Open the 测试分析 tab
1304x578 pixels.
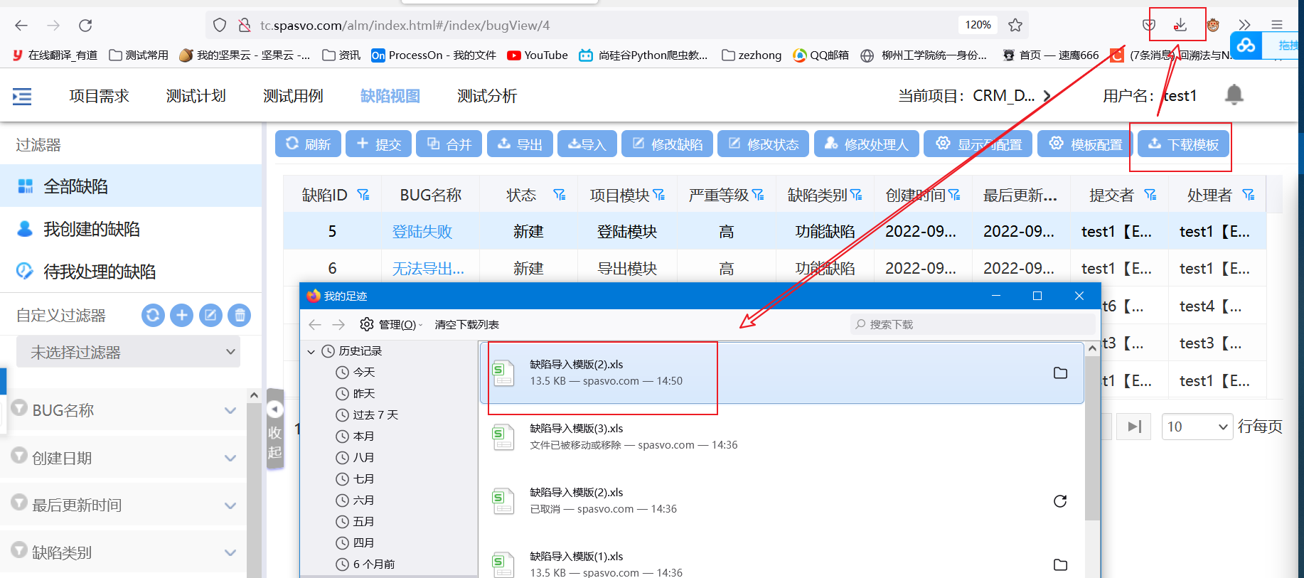click(x=486, y=96)
